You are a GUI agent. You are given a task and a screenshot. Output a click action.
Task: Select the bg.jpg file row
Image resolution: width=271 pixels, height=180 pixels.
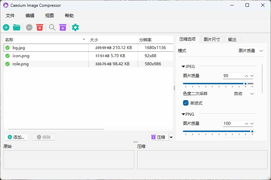point(89,48)
